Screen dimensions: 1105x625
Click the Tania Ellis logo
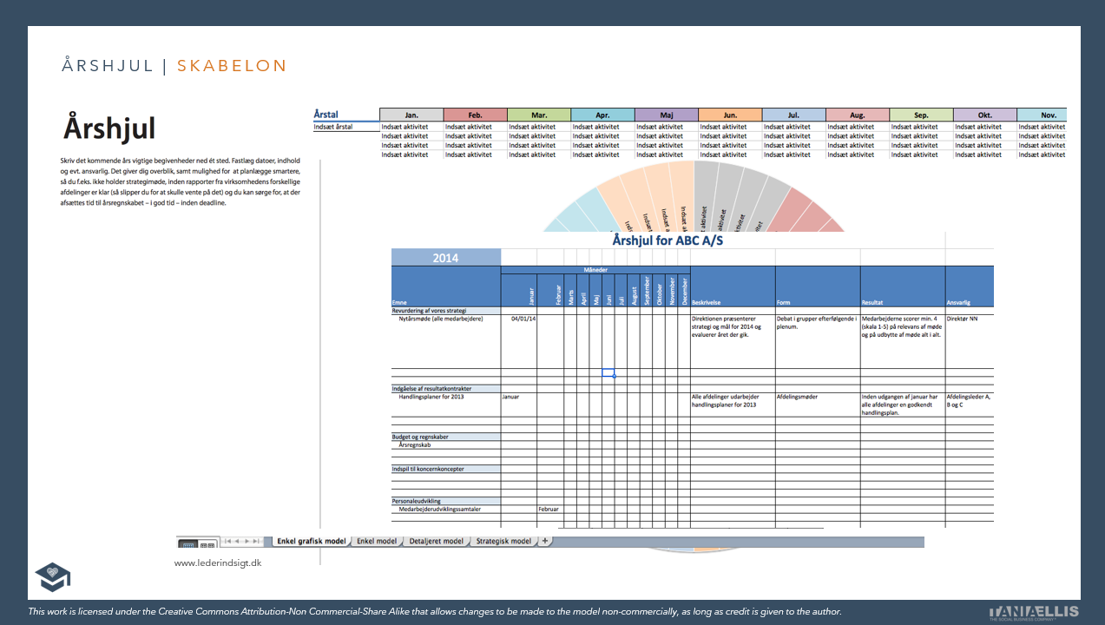(1033, 612)
